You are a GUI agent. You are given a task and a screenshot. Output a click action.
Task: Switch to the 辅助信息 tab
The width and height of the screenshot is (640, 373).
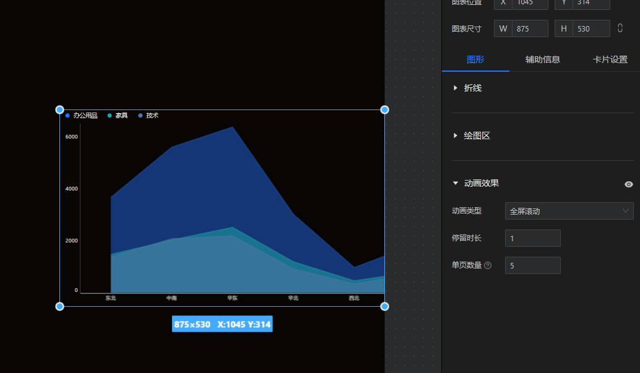(x=542, y=59)
